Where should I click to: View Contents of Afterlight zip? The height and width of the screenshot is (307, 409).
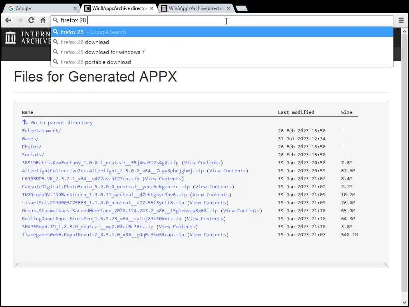(227, 171)
